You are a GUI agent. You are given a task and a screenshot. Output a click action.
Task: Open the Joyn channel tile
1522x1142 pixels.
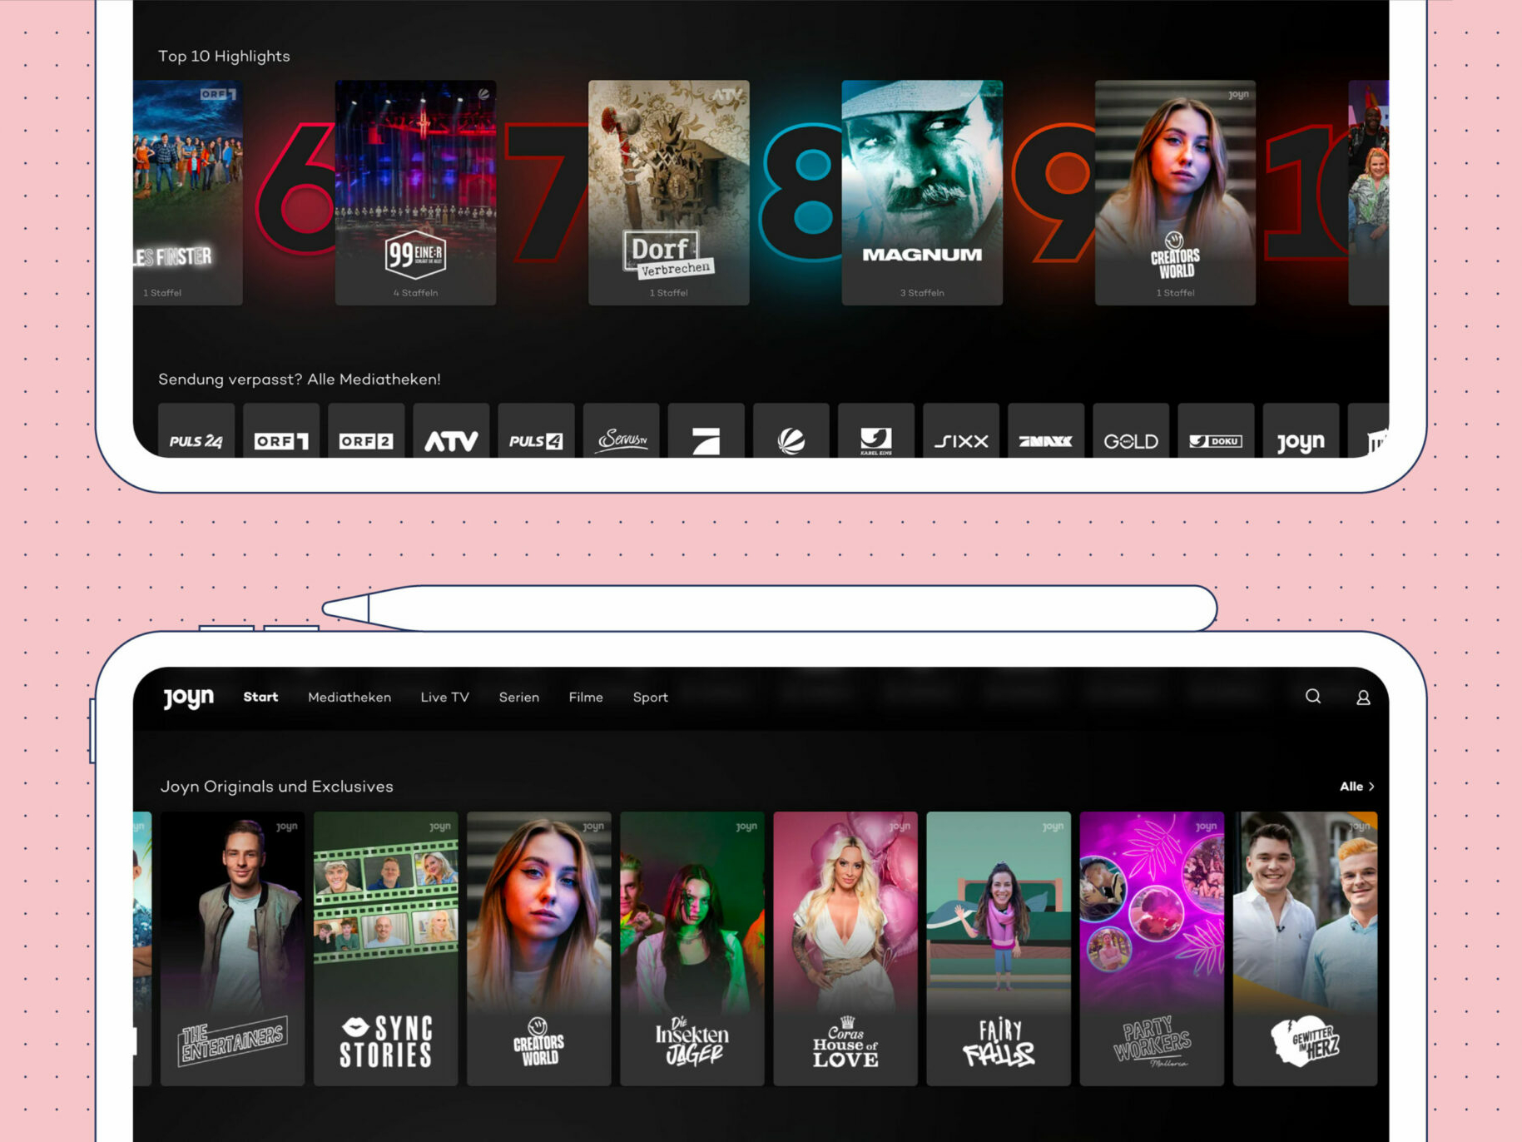pyautogui.click(x=1300, y=431)
